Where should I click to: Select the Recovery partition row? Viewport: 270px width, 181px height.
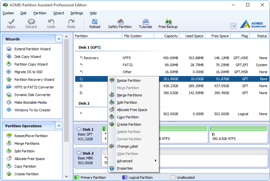point(172,58)
